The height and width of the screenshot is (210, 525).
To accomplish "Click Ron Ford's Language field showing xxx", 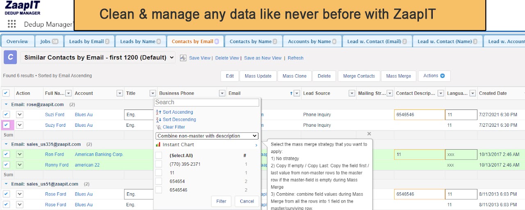I will [461, 155].
